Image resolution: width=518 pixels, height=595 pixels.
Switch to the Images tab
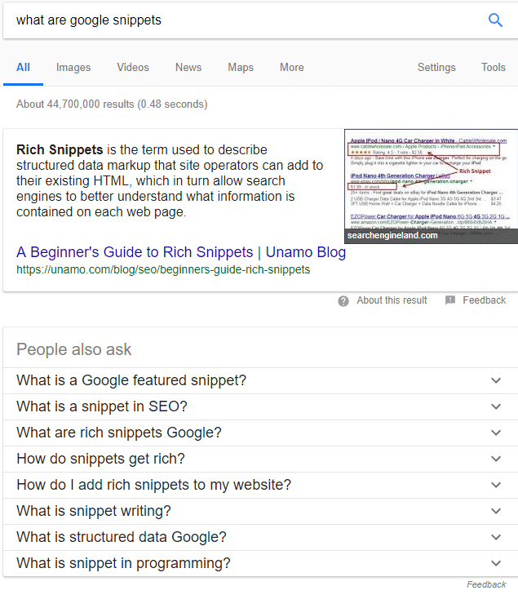pyautogui.click(x=73, y=67)
